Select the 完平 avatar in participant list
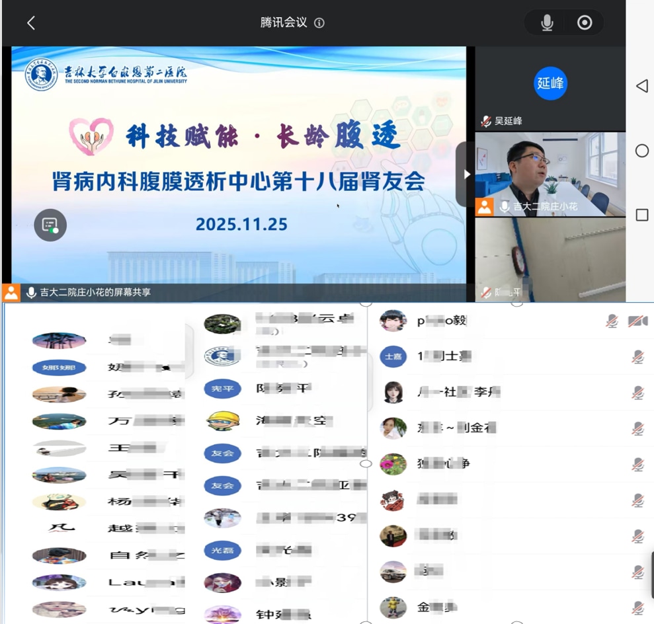The width and height of the screenshot is (654, 624). tap(222, 389)
